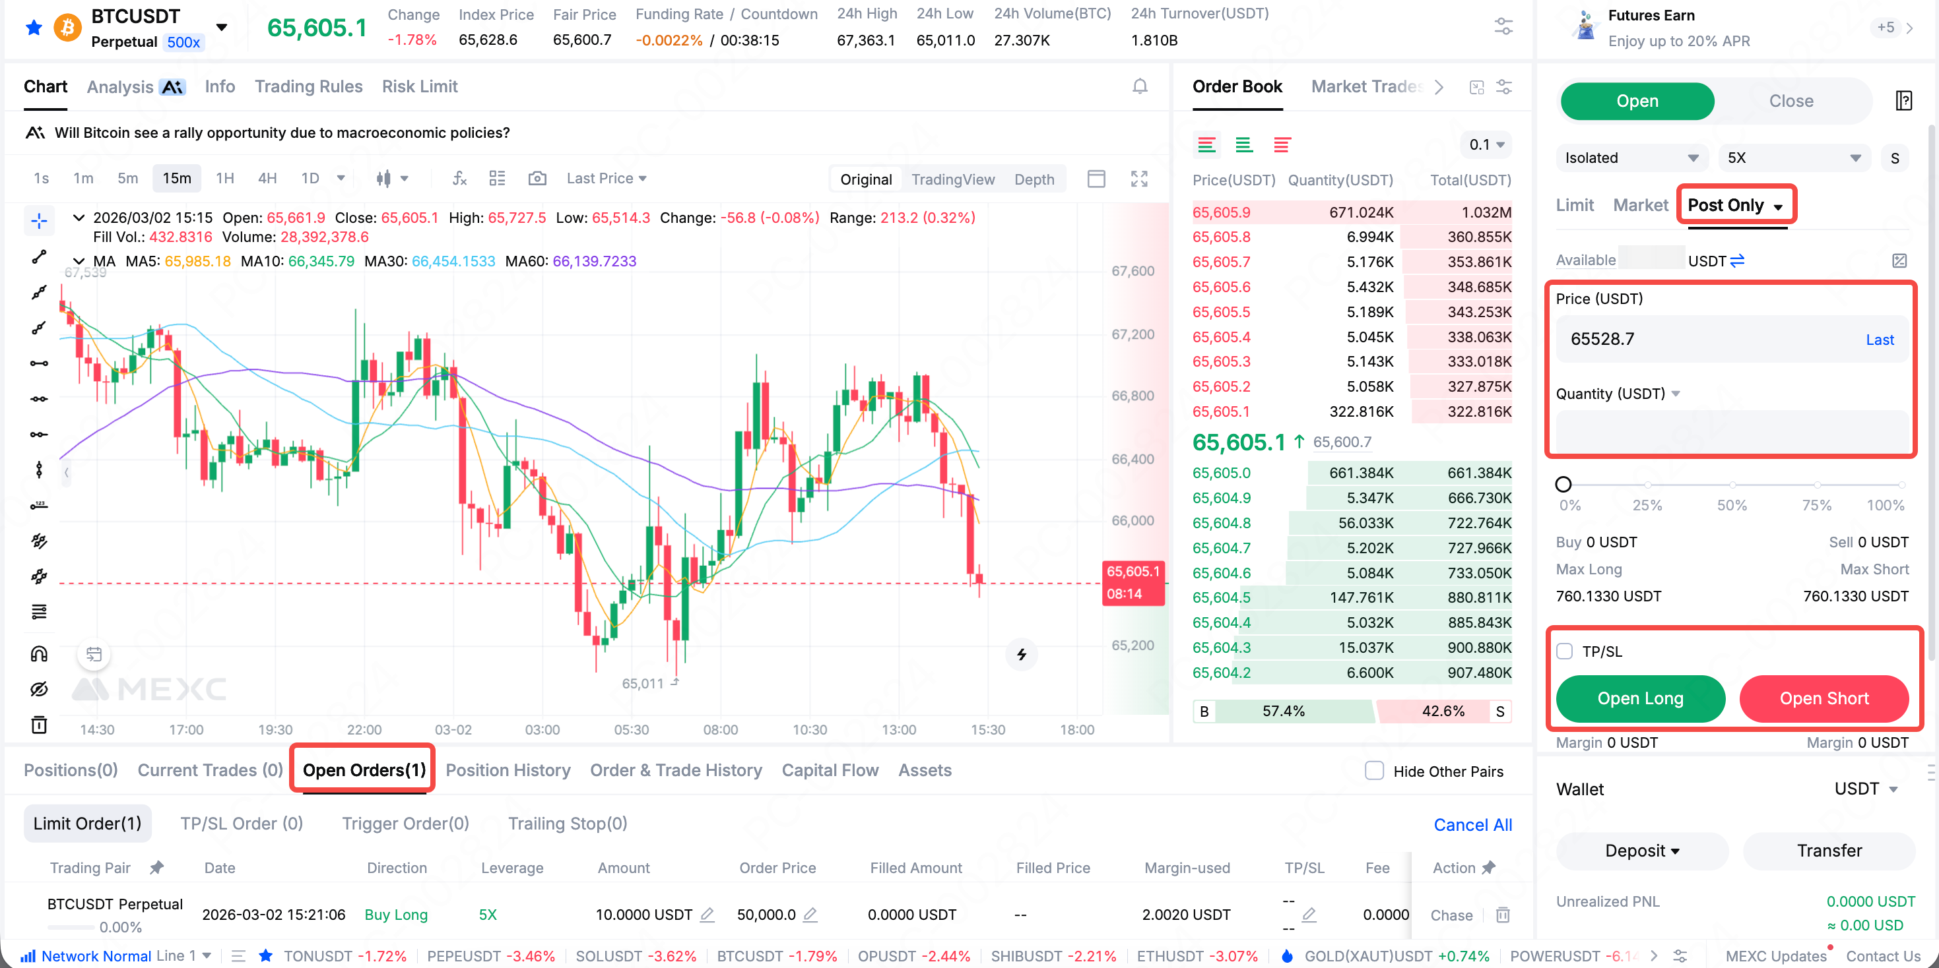This screenshot has height=968, width=1939.
Task: Open the futures calculator icon
Action: pyautogui.click(x=1899, y=260)
